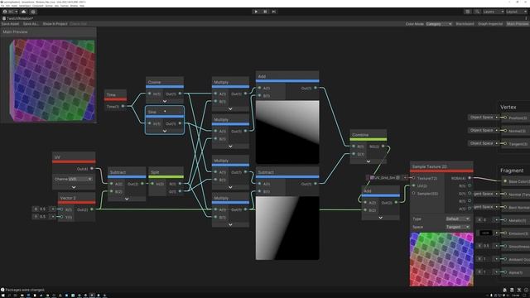The height and width of the screenshot is (298, 530).
Task: Toggle the Blackboard panel
Action: 465,24
